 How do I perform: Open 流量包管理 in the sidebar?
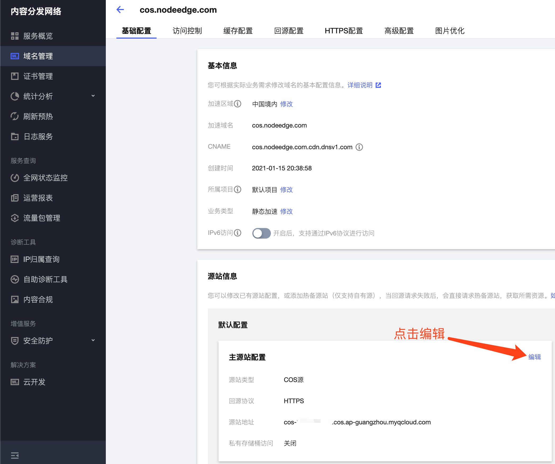tap(42, 218)
